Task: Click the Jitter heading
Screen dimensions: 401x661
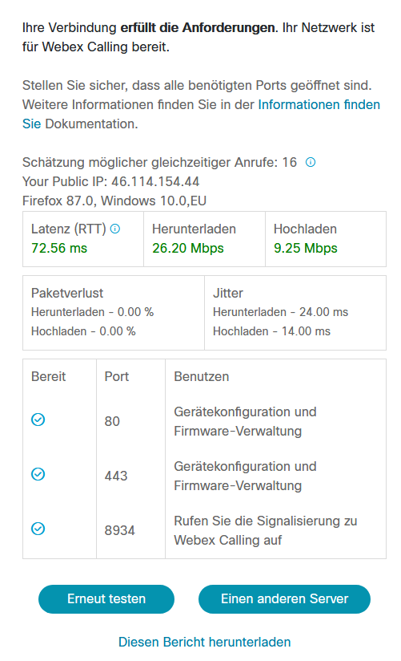Action: 228,293
